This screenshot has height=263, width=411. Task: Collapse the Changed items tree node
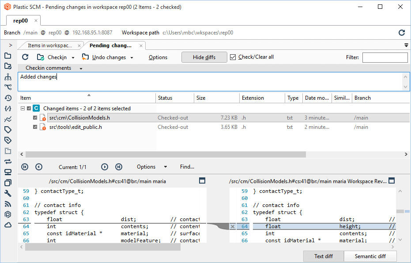(23, 108)
